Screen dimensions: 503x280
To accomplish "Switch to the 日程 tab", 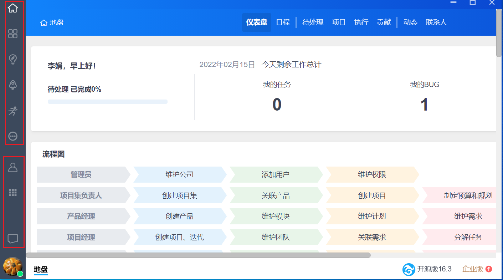I will click(x=283, y=22).
